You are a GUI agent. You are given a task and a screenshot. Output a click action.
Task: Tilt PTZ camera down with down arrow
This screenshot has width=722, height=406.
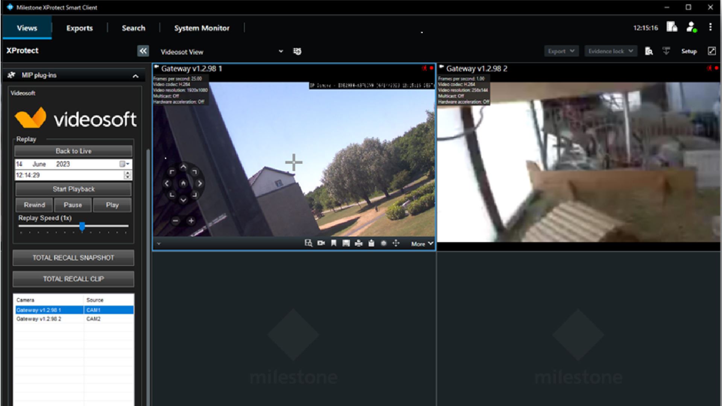[x=183, y=200]
